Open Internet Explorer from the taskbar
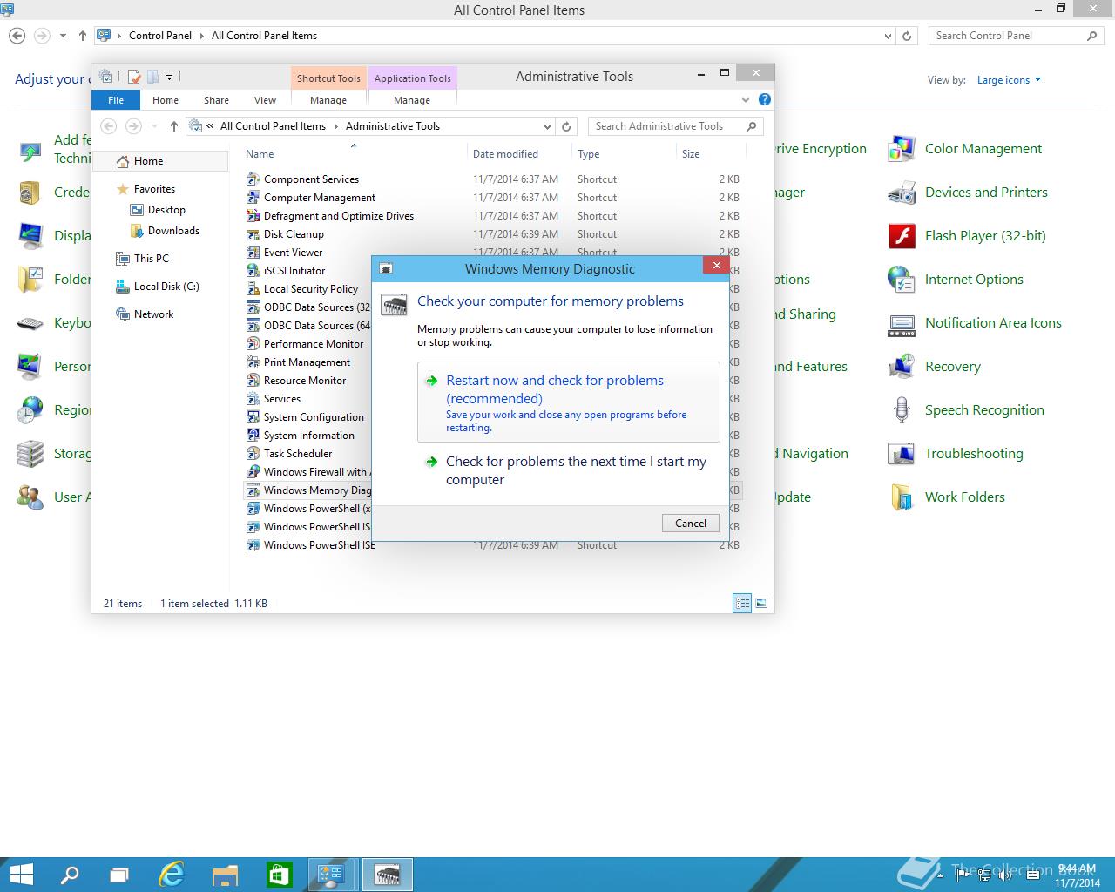The height and width of the screenshot is (892, 1115). pos(172,875)
